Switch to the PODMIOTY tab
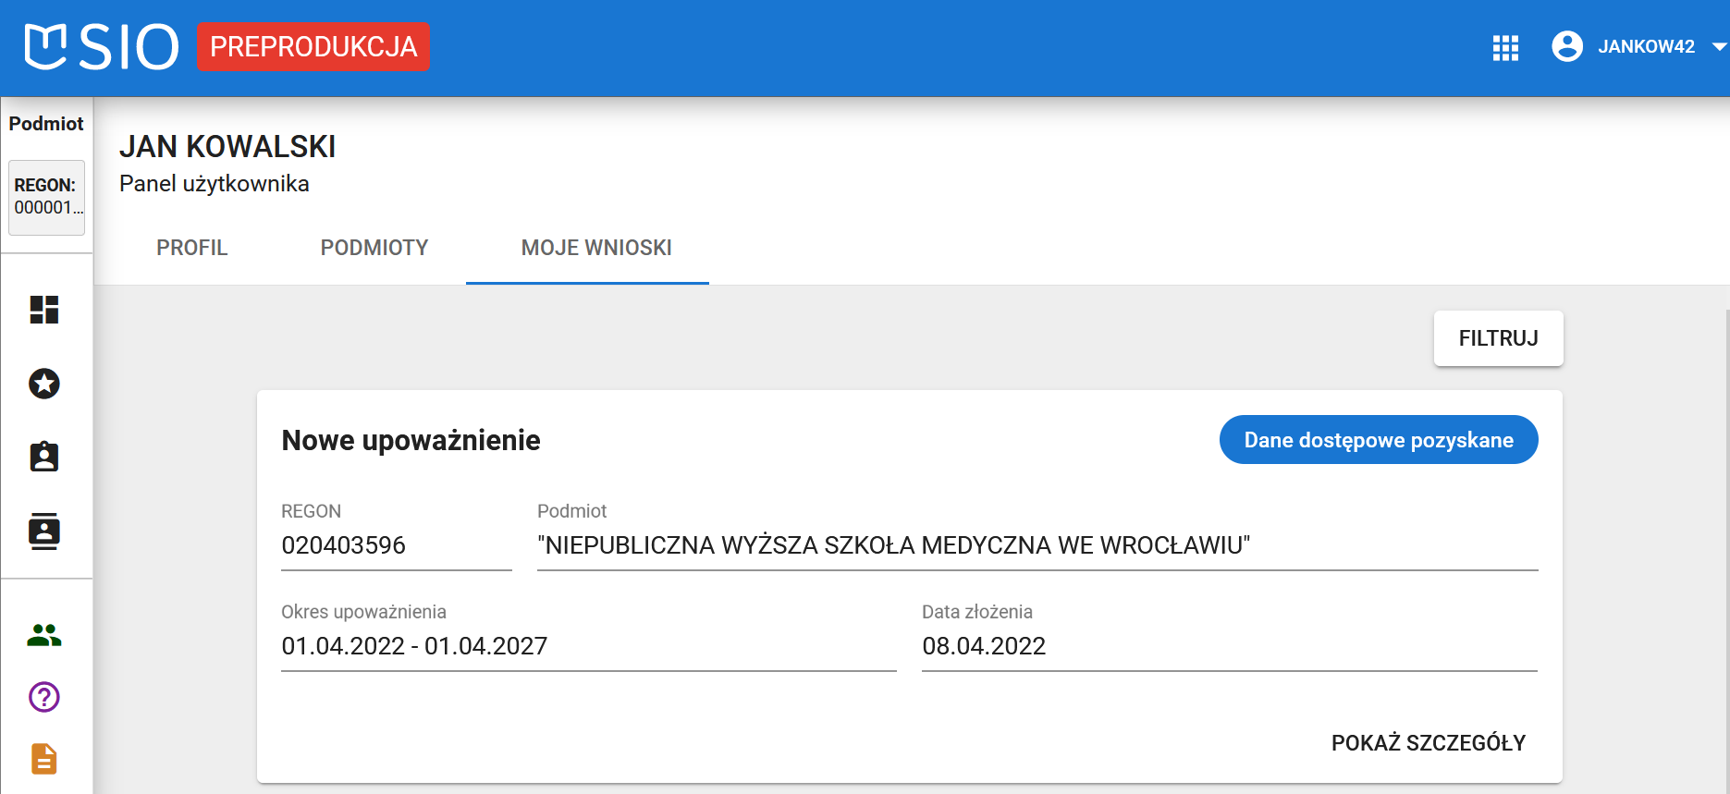Image resolution: width=1730 pixels, height=794 pixels. (x=374, y=248)
